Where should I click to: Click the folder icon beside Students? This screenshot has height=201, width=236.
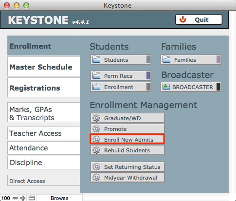(x=96, y=59)
